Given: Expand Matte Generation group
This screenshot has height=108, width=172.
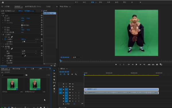Looking at the screenshot, I should (3, 58).
